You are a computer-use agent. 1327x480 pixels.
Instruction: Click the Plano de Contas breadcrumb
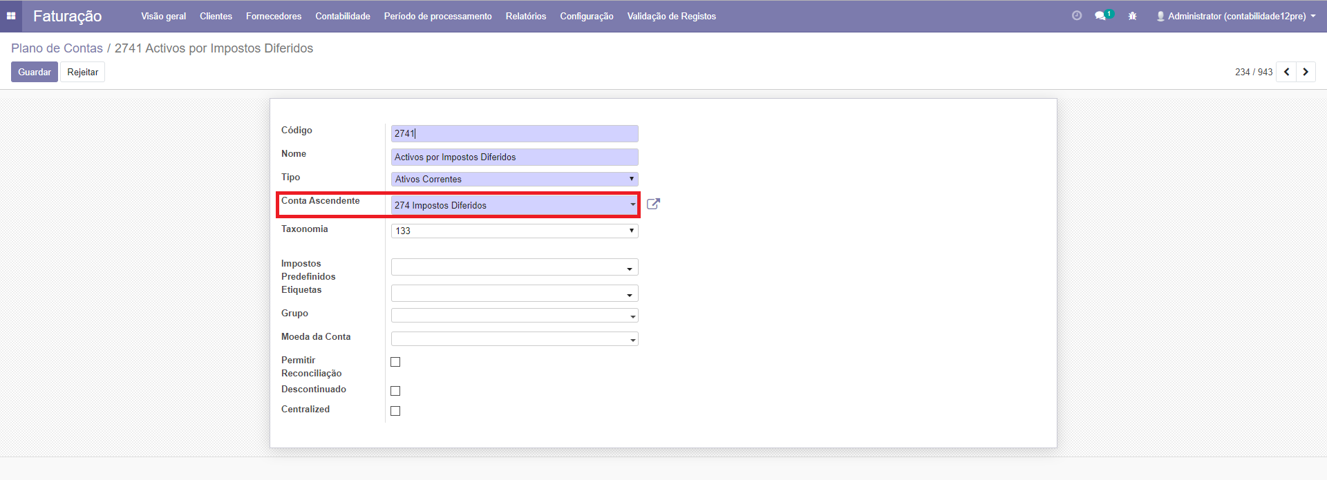57,48
